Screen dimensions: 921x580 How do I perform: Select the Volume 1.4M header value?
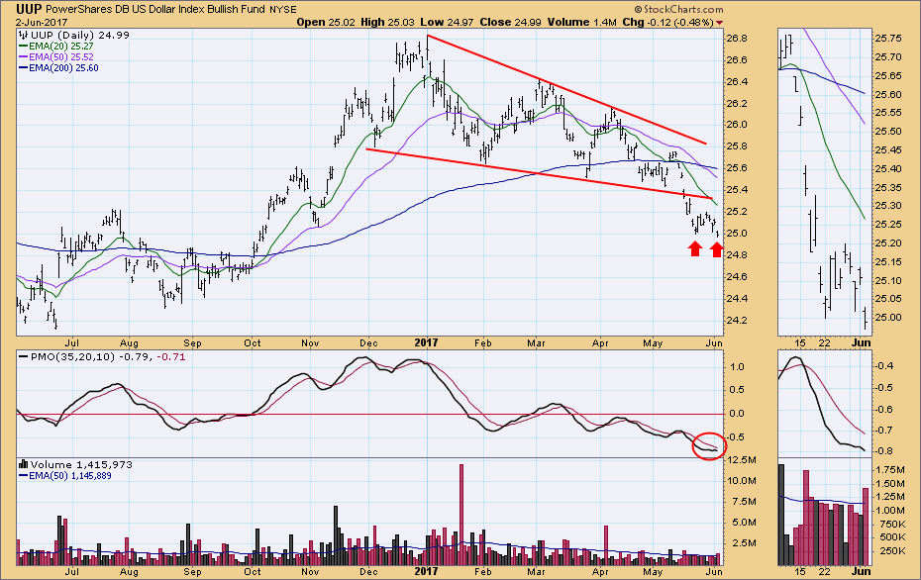pos(582,23)
